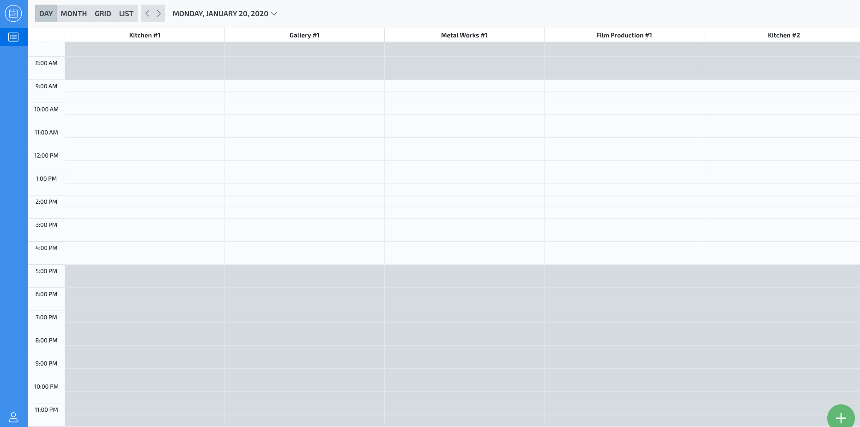Create a new booking with the green plus
Screen dimensions: 860x427
coord(841,417)
